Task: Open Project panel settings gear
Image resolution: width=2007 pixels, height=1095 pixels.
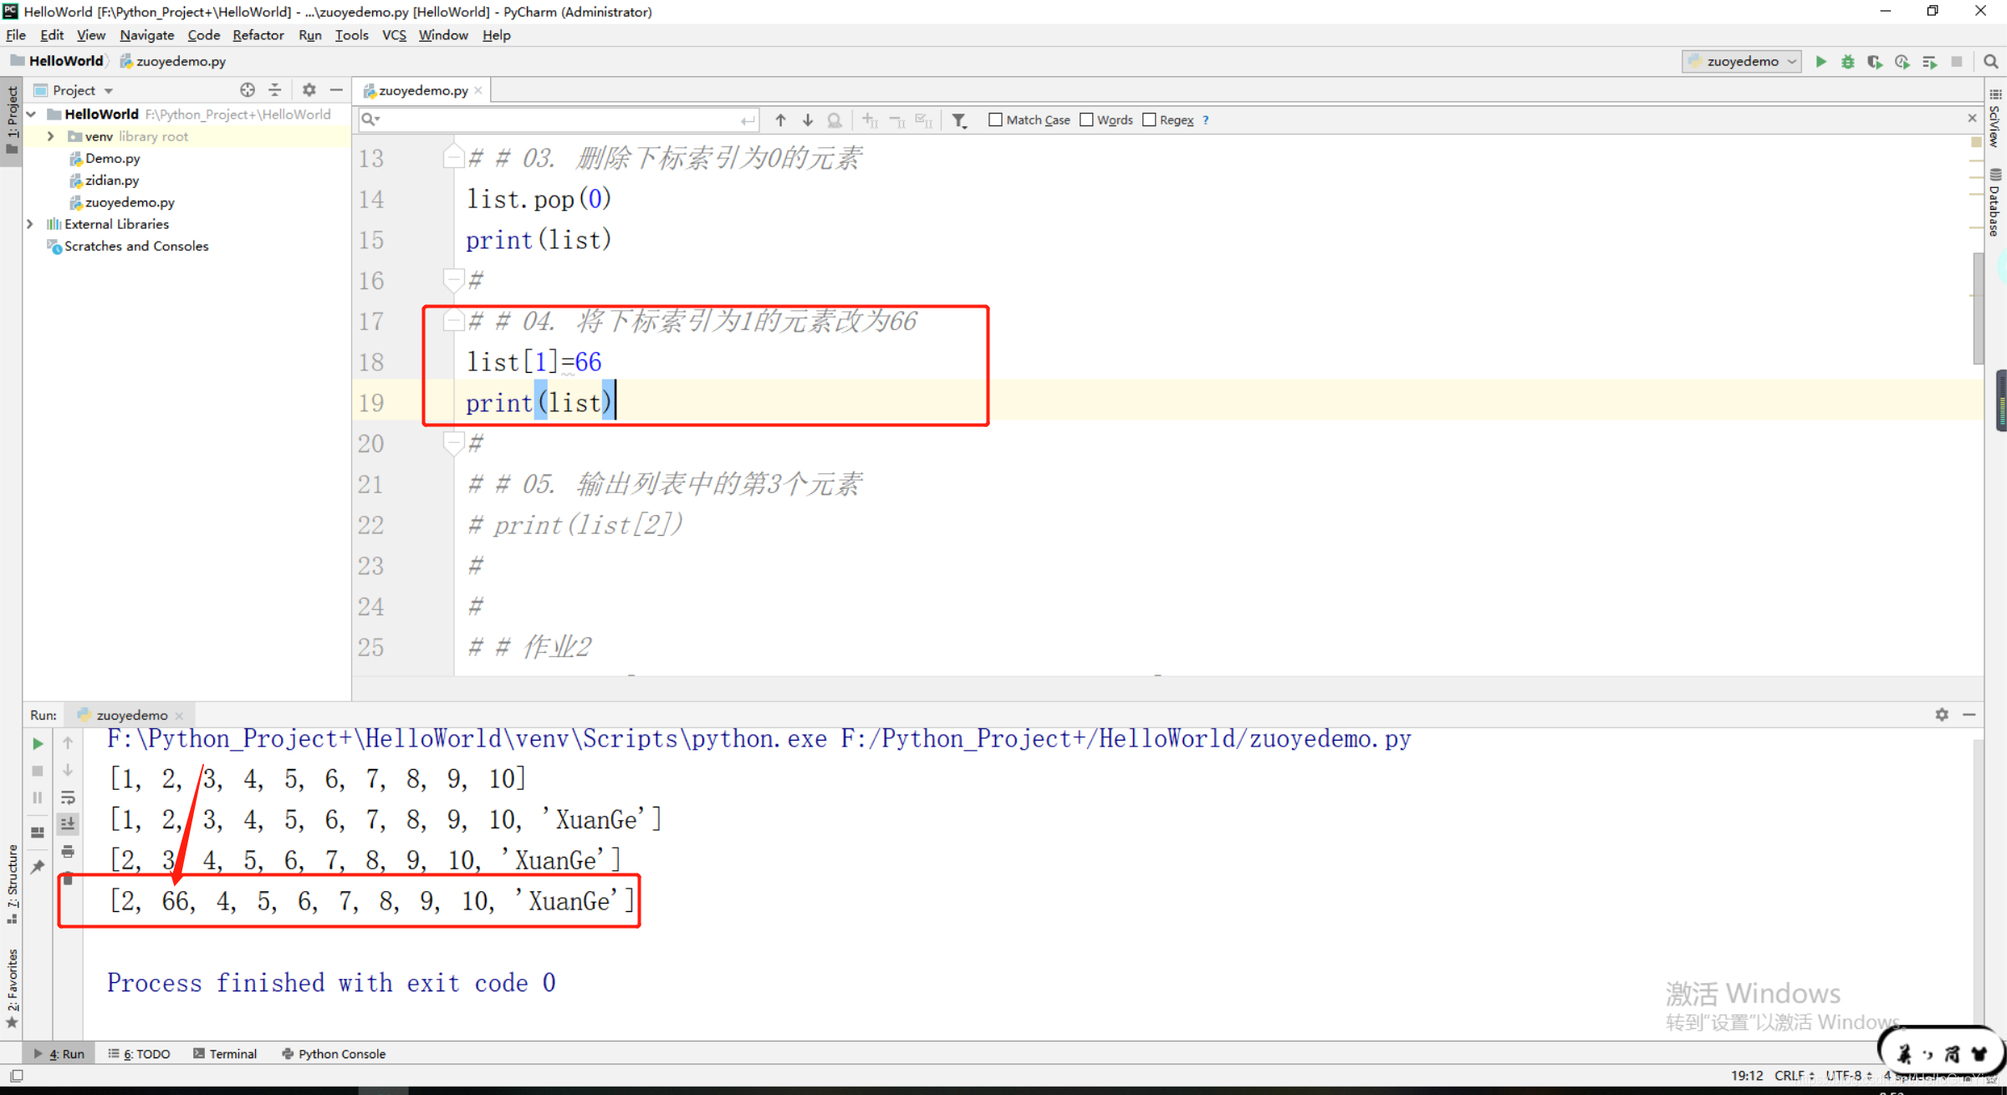Action: [x=309, y=89]
